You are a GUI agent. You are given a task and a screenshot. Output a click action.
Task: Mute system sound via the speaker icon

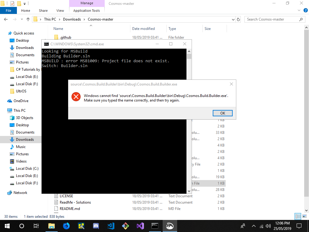pos(268,226)
